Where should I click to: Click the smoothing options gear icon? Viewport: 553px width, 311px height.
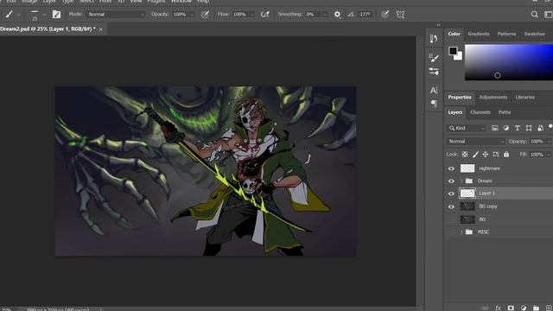tap(338, 15)
